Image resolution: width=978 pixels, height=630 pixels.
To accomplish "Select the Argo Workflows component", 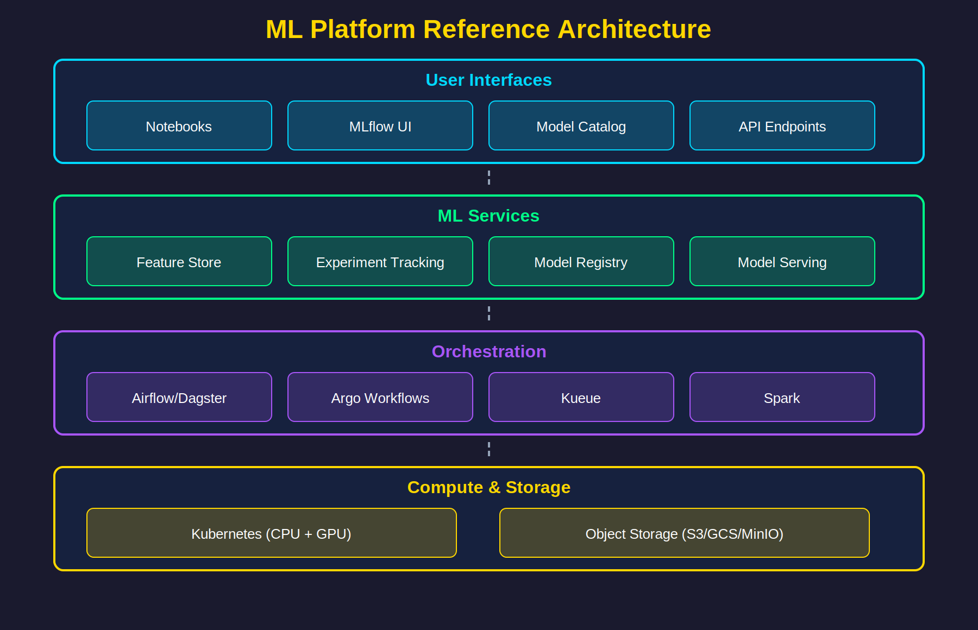I will (380, 397).
